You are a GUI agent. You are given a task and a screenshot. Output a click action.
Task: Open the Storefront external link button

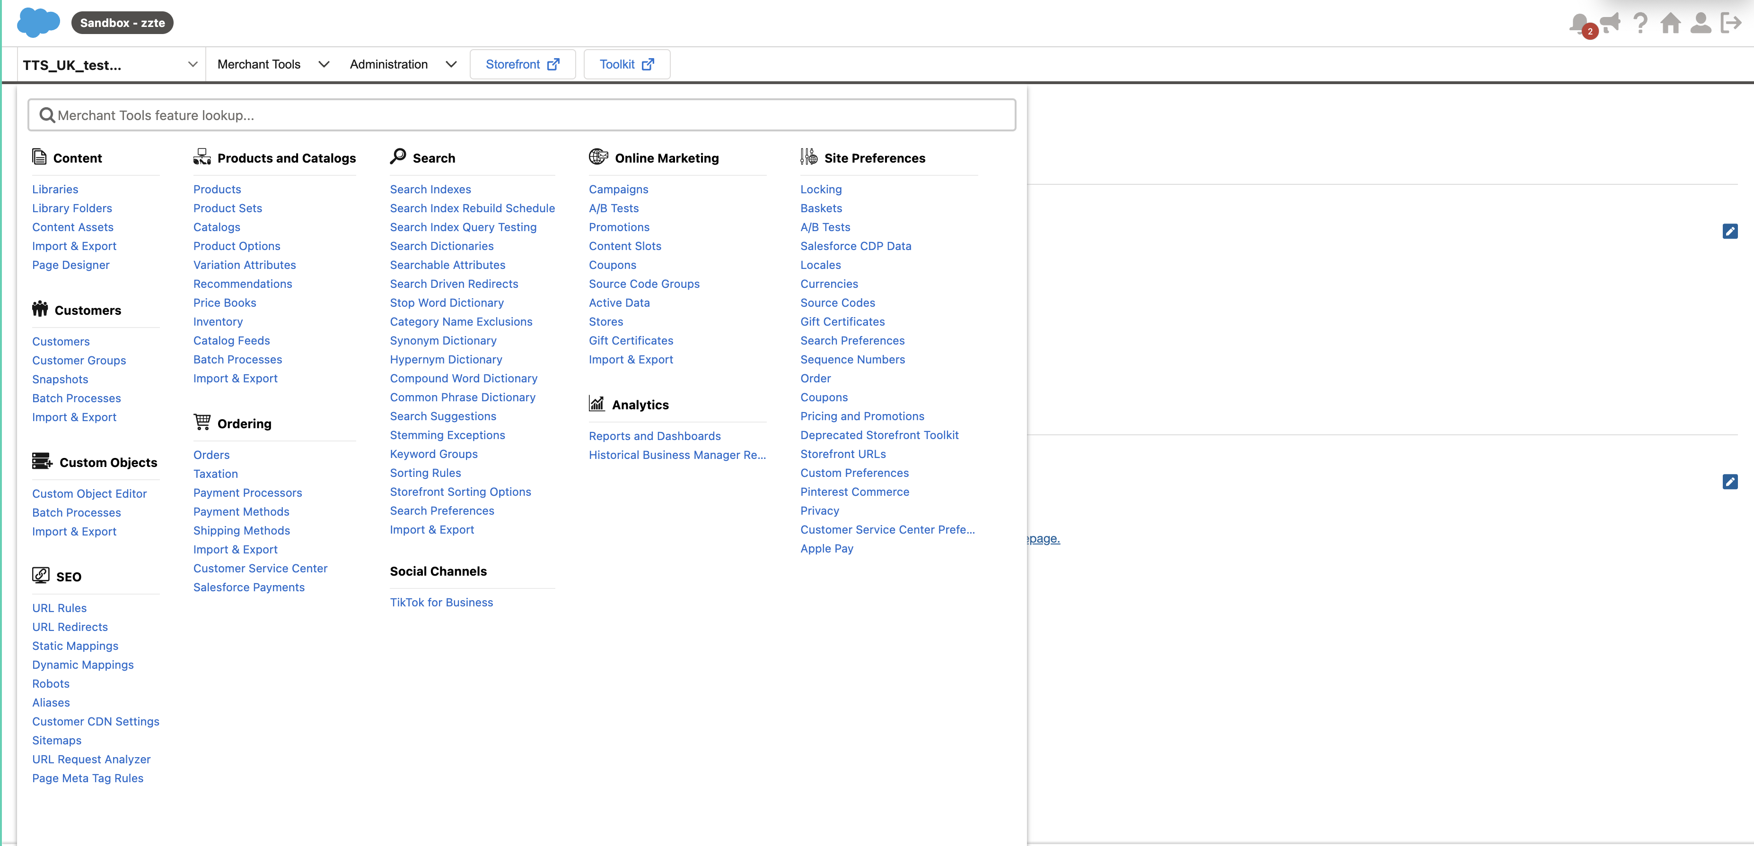click(522, 65)
